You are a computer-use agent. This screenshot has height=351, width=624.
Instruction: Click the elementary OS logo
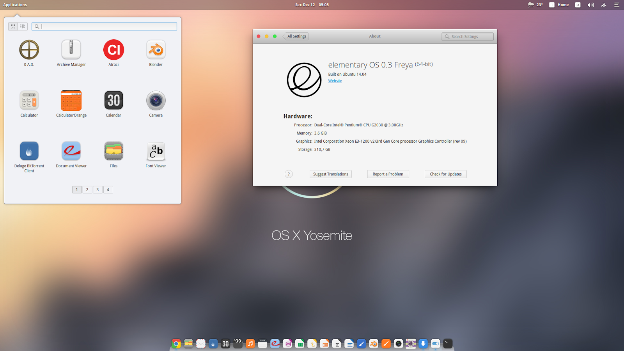pyautogui.click(x=304, y=80)
